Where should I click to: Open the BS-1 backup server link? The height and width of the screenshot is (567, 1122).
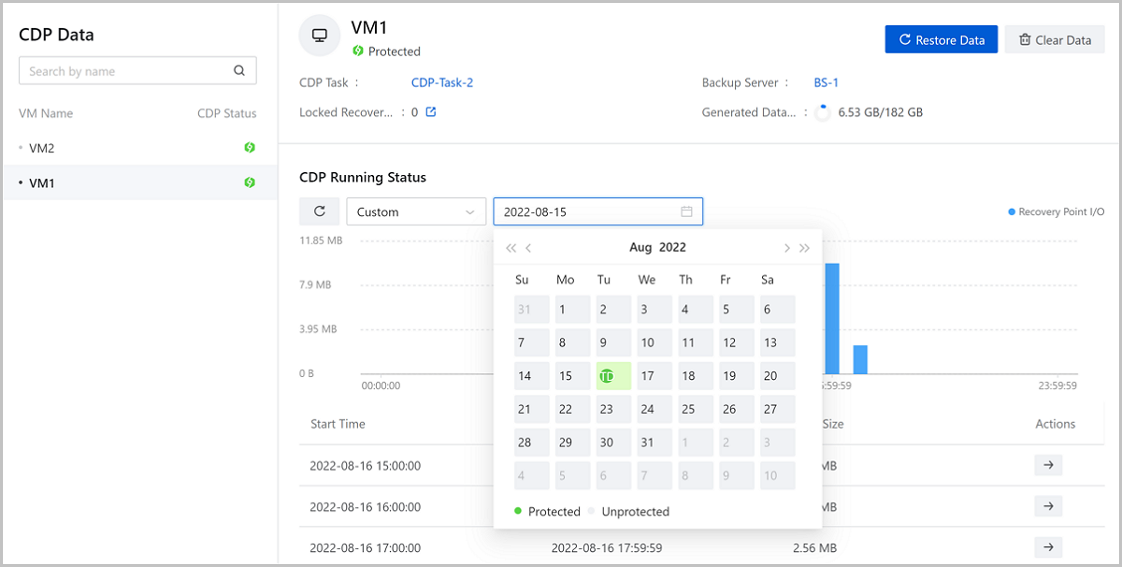pyautogui.click(x=826, y=82)
